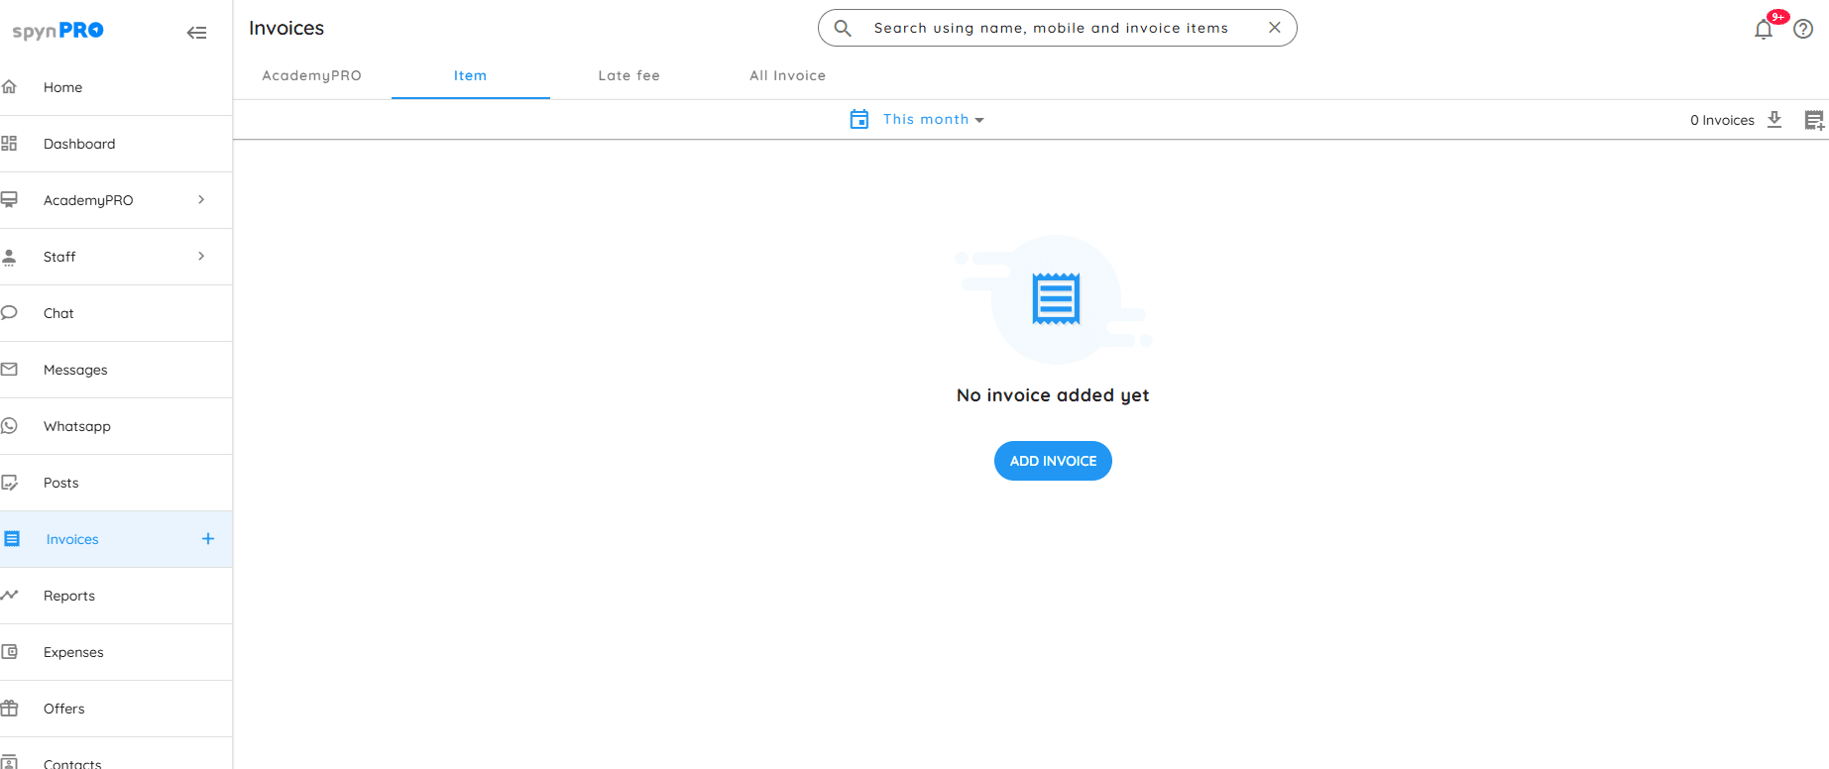
Task: Clear the search field with the X
Action: (x=1275, y=28)
